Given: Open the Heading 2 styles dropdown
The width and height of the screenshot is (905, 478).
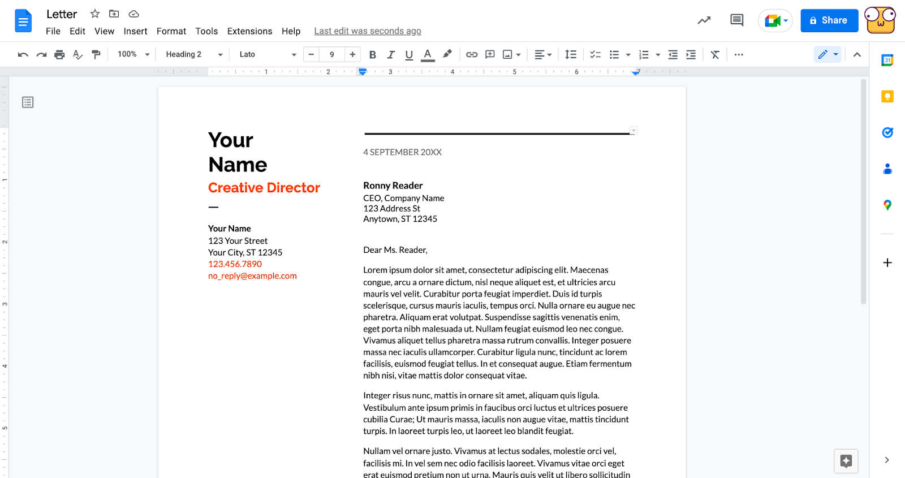Looking at the screenshot, I should pyautogui.click(x=194, y=55).
